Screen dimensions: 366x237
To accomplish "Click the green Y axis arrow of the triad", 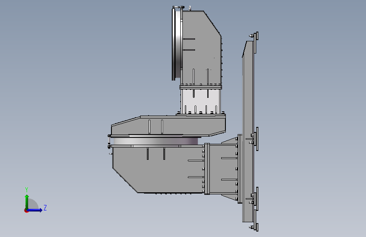I will tap(27, 202).
